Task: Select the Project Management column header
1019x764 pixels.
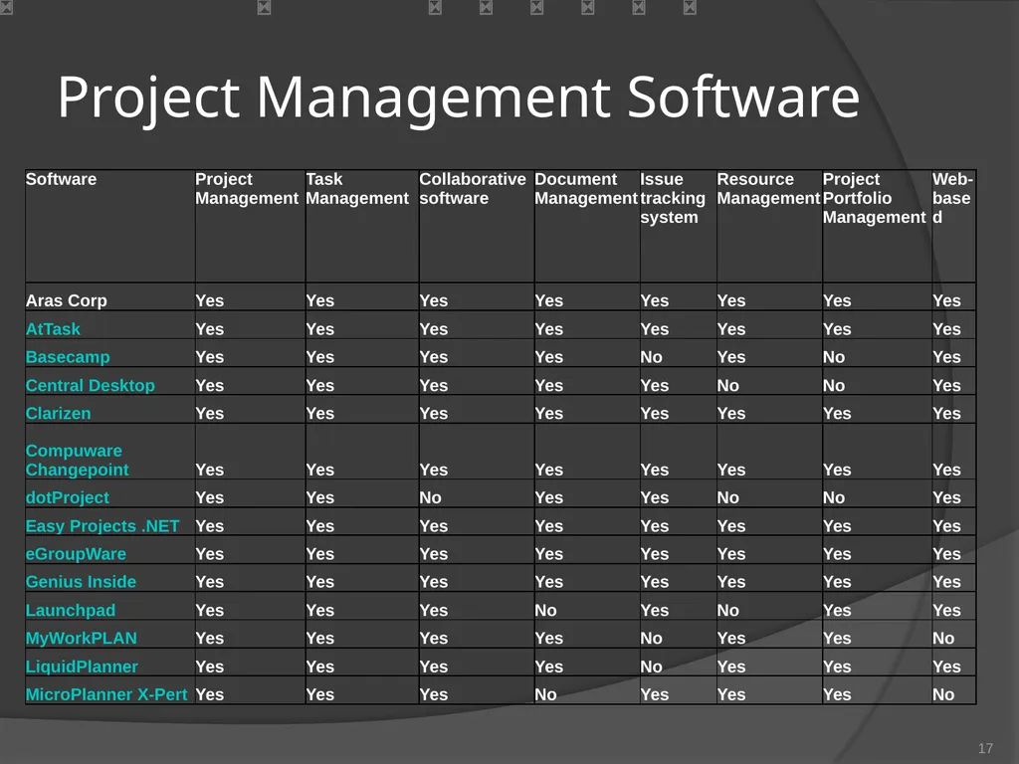Action: [x=250, y=226]
